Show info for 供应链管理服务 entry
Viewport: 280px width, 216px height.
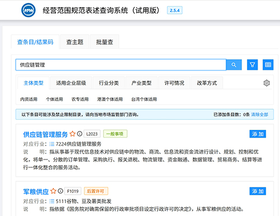[80, 134]
